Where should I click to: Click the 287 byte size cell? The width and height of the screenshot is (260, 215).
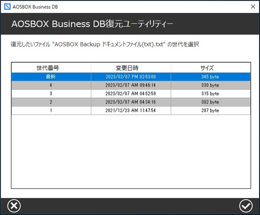tap(210, 111)
